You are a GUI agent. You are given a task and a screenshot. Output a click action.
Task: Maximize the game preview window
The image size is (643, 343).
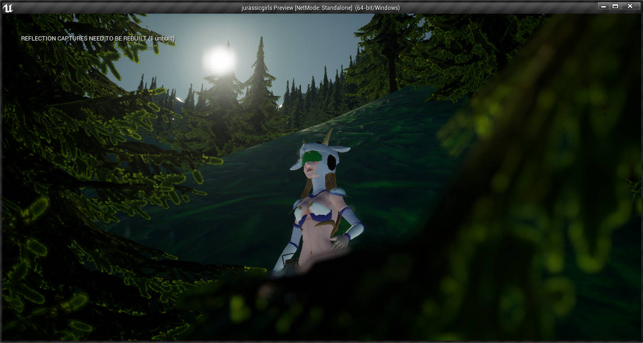(615, 6)
